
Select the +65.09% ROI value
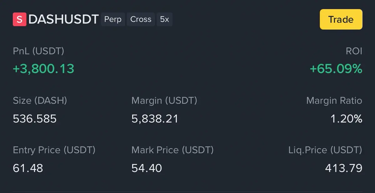(336, 68)
